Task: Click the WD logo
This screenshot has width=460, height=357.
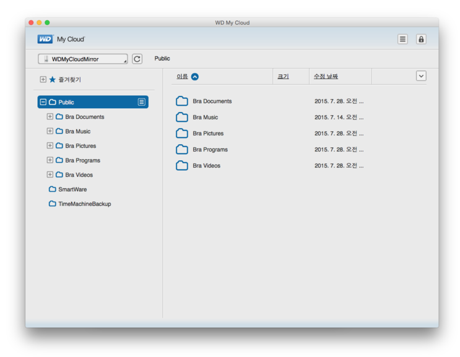Action: (45, 39)
